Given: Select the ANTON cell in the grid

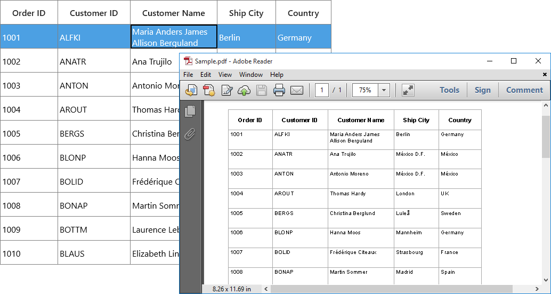Looking at the screenshot, I should [94, 84].
